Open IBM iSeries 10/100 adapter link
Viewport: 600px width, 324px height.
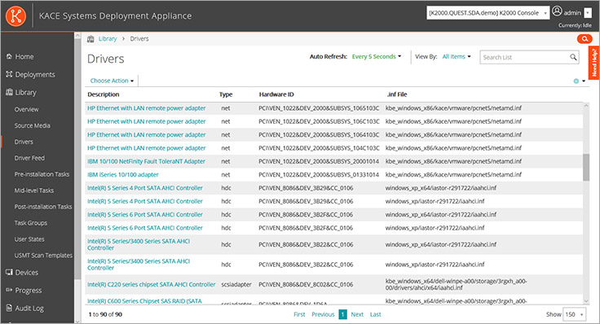coord(123,174)
